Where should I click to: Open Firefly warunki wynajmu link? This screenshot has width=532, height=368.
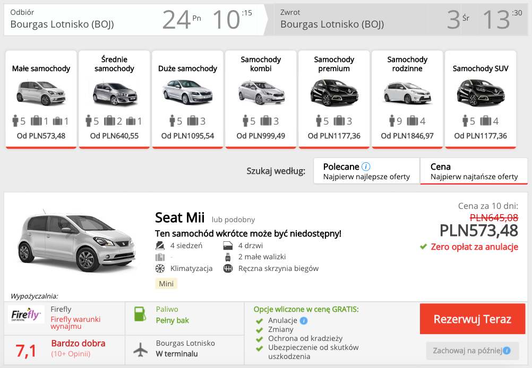75,322
